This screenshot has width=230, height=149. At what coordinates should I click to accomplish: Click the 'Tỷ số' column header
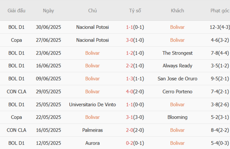[135, 11]
